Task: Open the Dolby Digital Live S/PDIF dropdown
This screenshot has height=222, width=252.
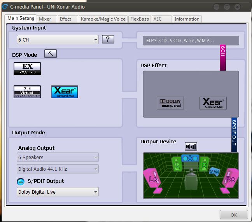Action: click(58, 192)
